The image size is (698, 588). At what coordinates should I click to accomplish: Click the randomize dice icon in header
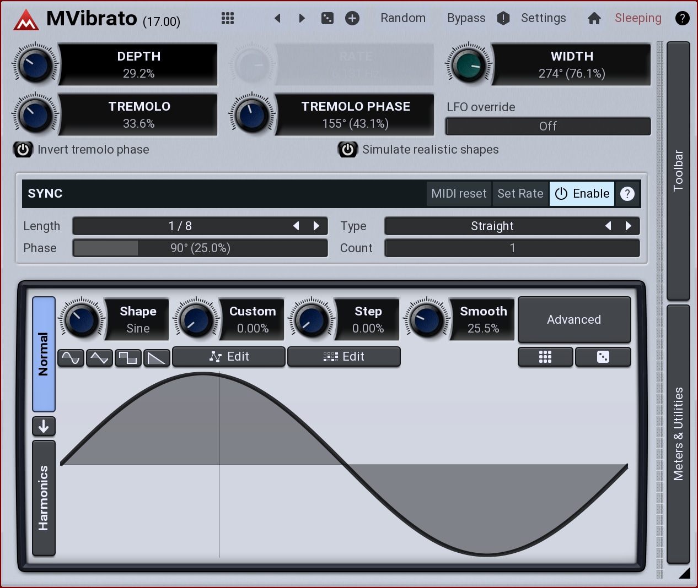coord(327,18)
